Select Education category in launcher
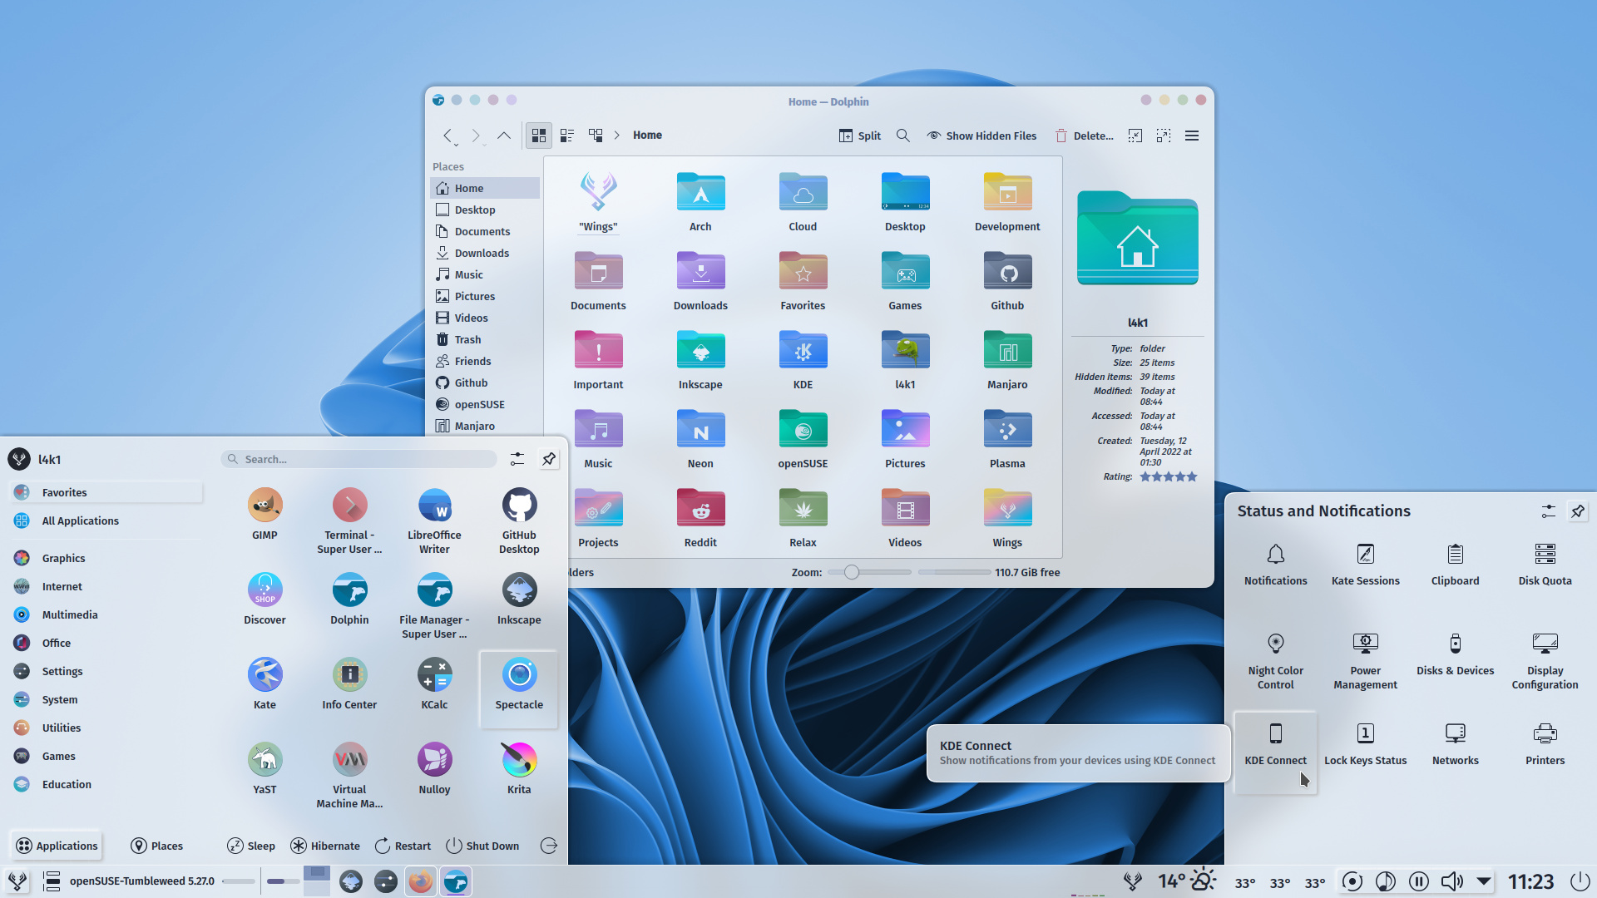This screenshot has height=898, width=1597. click(x=106, y=784)
